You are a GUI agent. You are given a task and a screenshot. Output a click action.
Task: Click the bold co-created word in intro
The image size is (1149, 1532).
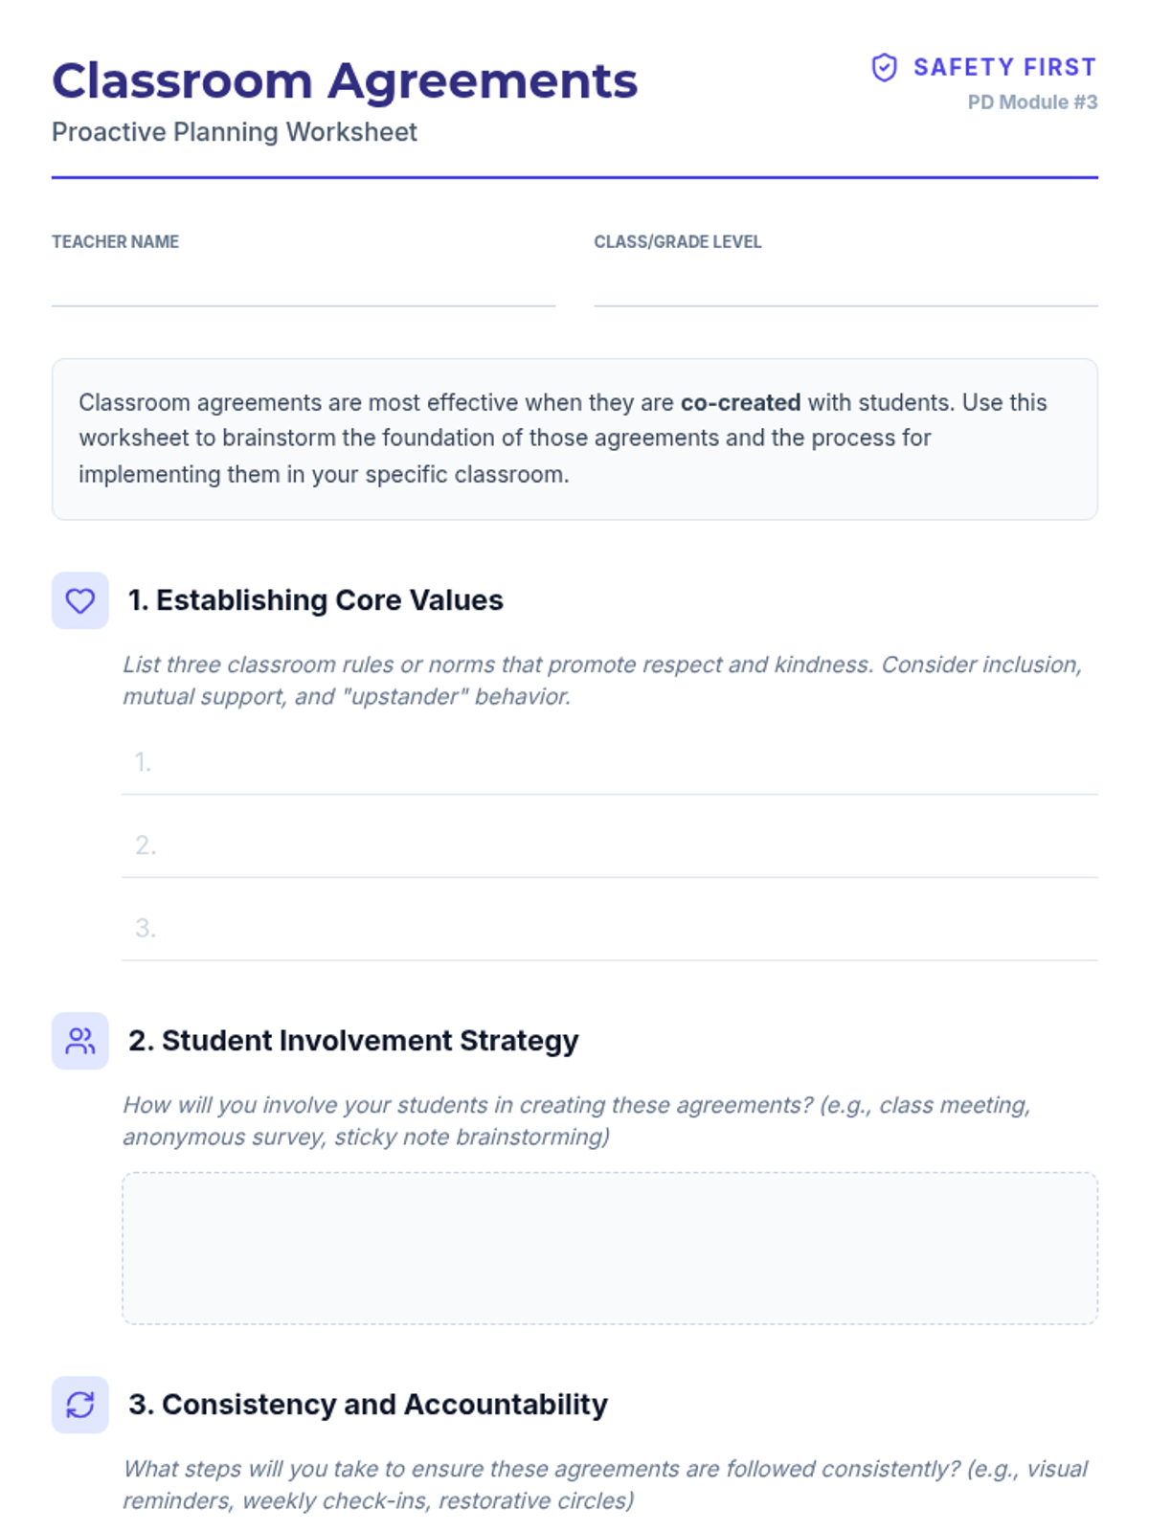(740, 402)
